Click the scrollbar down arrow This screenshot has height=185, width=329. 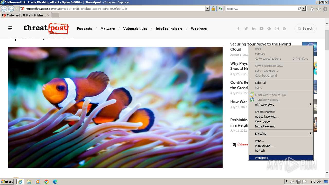(327, 172)
